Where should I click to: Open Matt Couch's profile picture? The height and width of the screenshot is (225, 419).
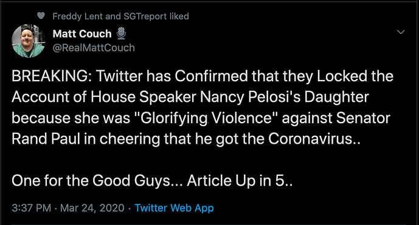(29, 41)
